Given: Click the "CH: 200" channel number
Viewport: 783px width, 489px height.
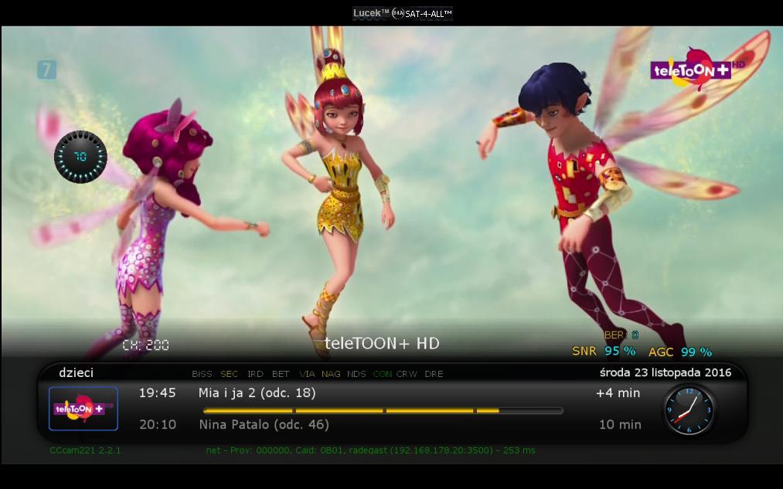Looking at the screenshot, I should coord(146,345).
